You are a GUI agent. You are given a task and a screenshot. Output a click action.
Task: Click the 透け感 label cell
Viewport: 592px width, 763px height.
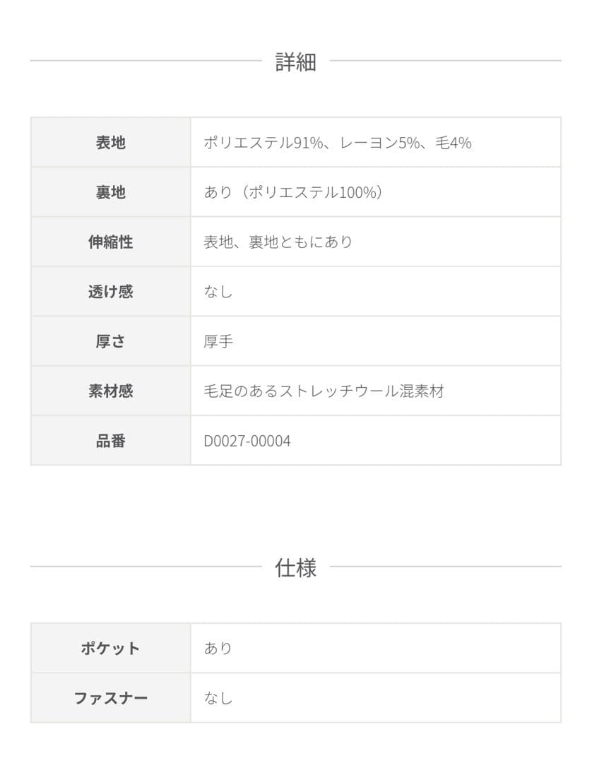pos(111,292)
